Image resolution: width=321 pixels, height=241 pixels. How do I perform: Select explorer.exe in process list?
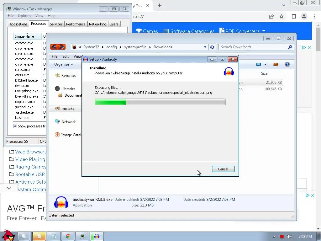point(25,102)
